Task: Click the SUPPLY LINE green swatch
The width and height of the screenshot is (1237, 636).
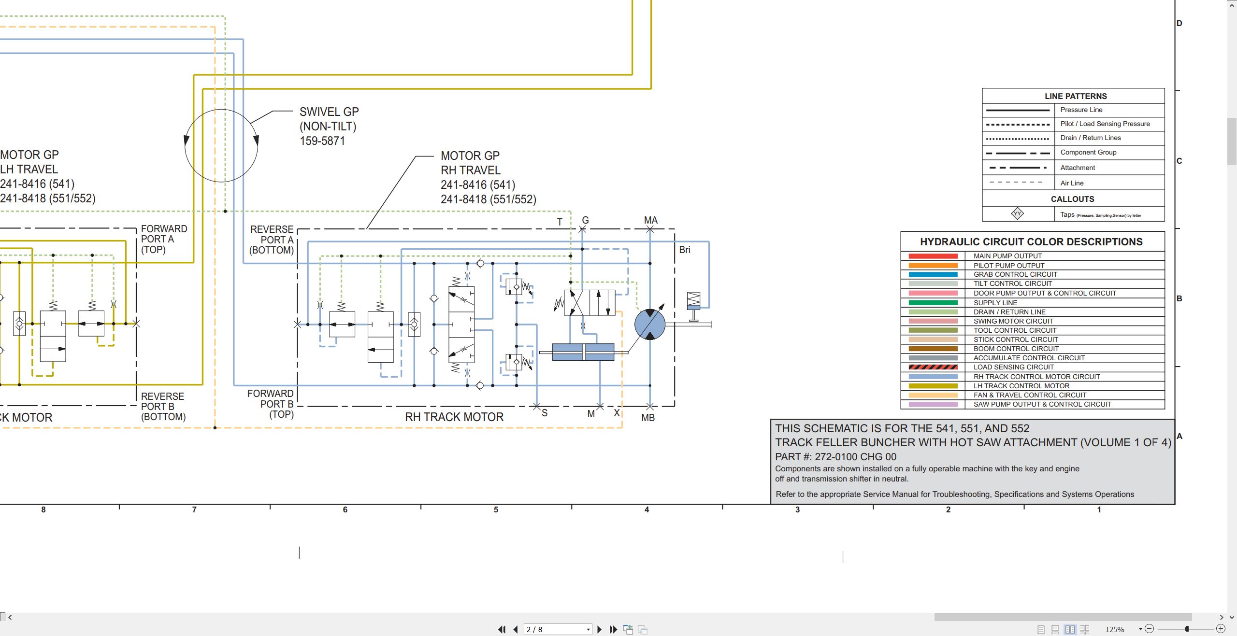Action: point(933,303)
